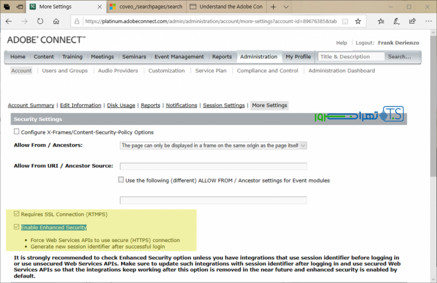Refresh the current page
437x283 pixels.
40,21
